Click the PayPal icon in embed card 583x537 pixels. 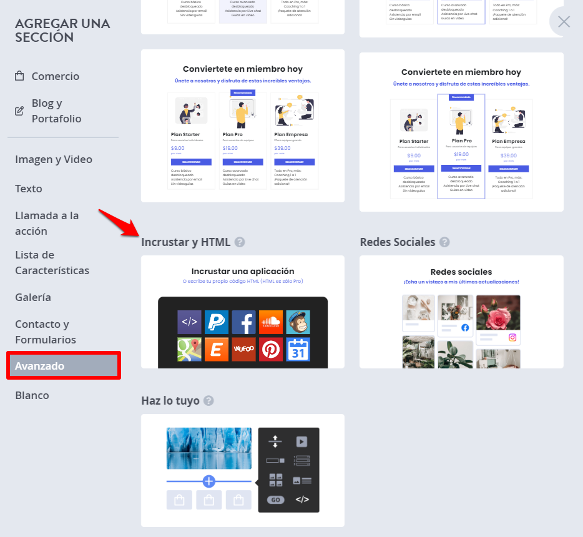point(217,322)
